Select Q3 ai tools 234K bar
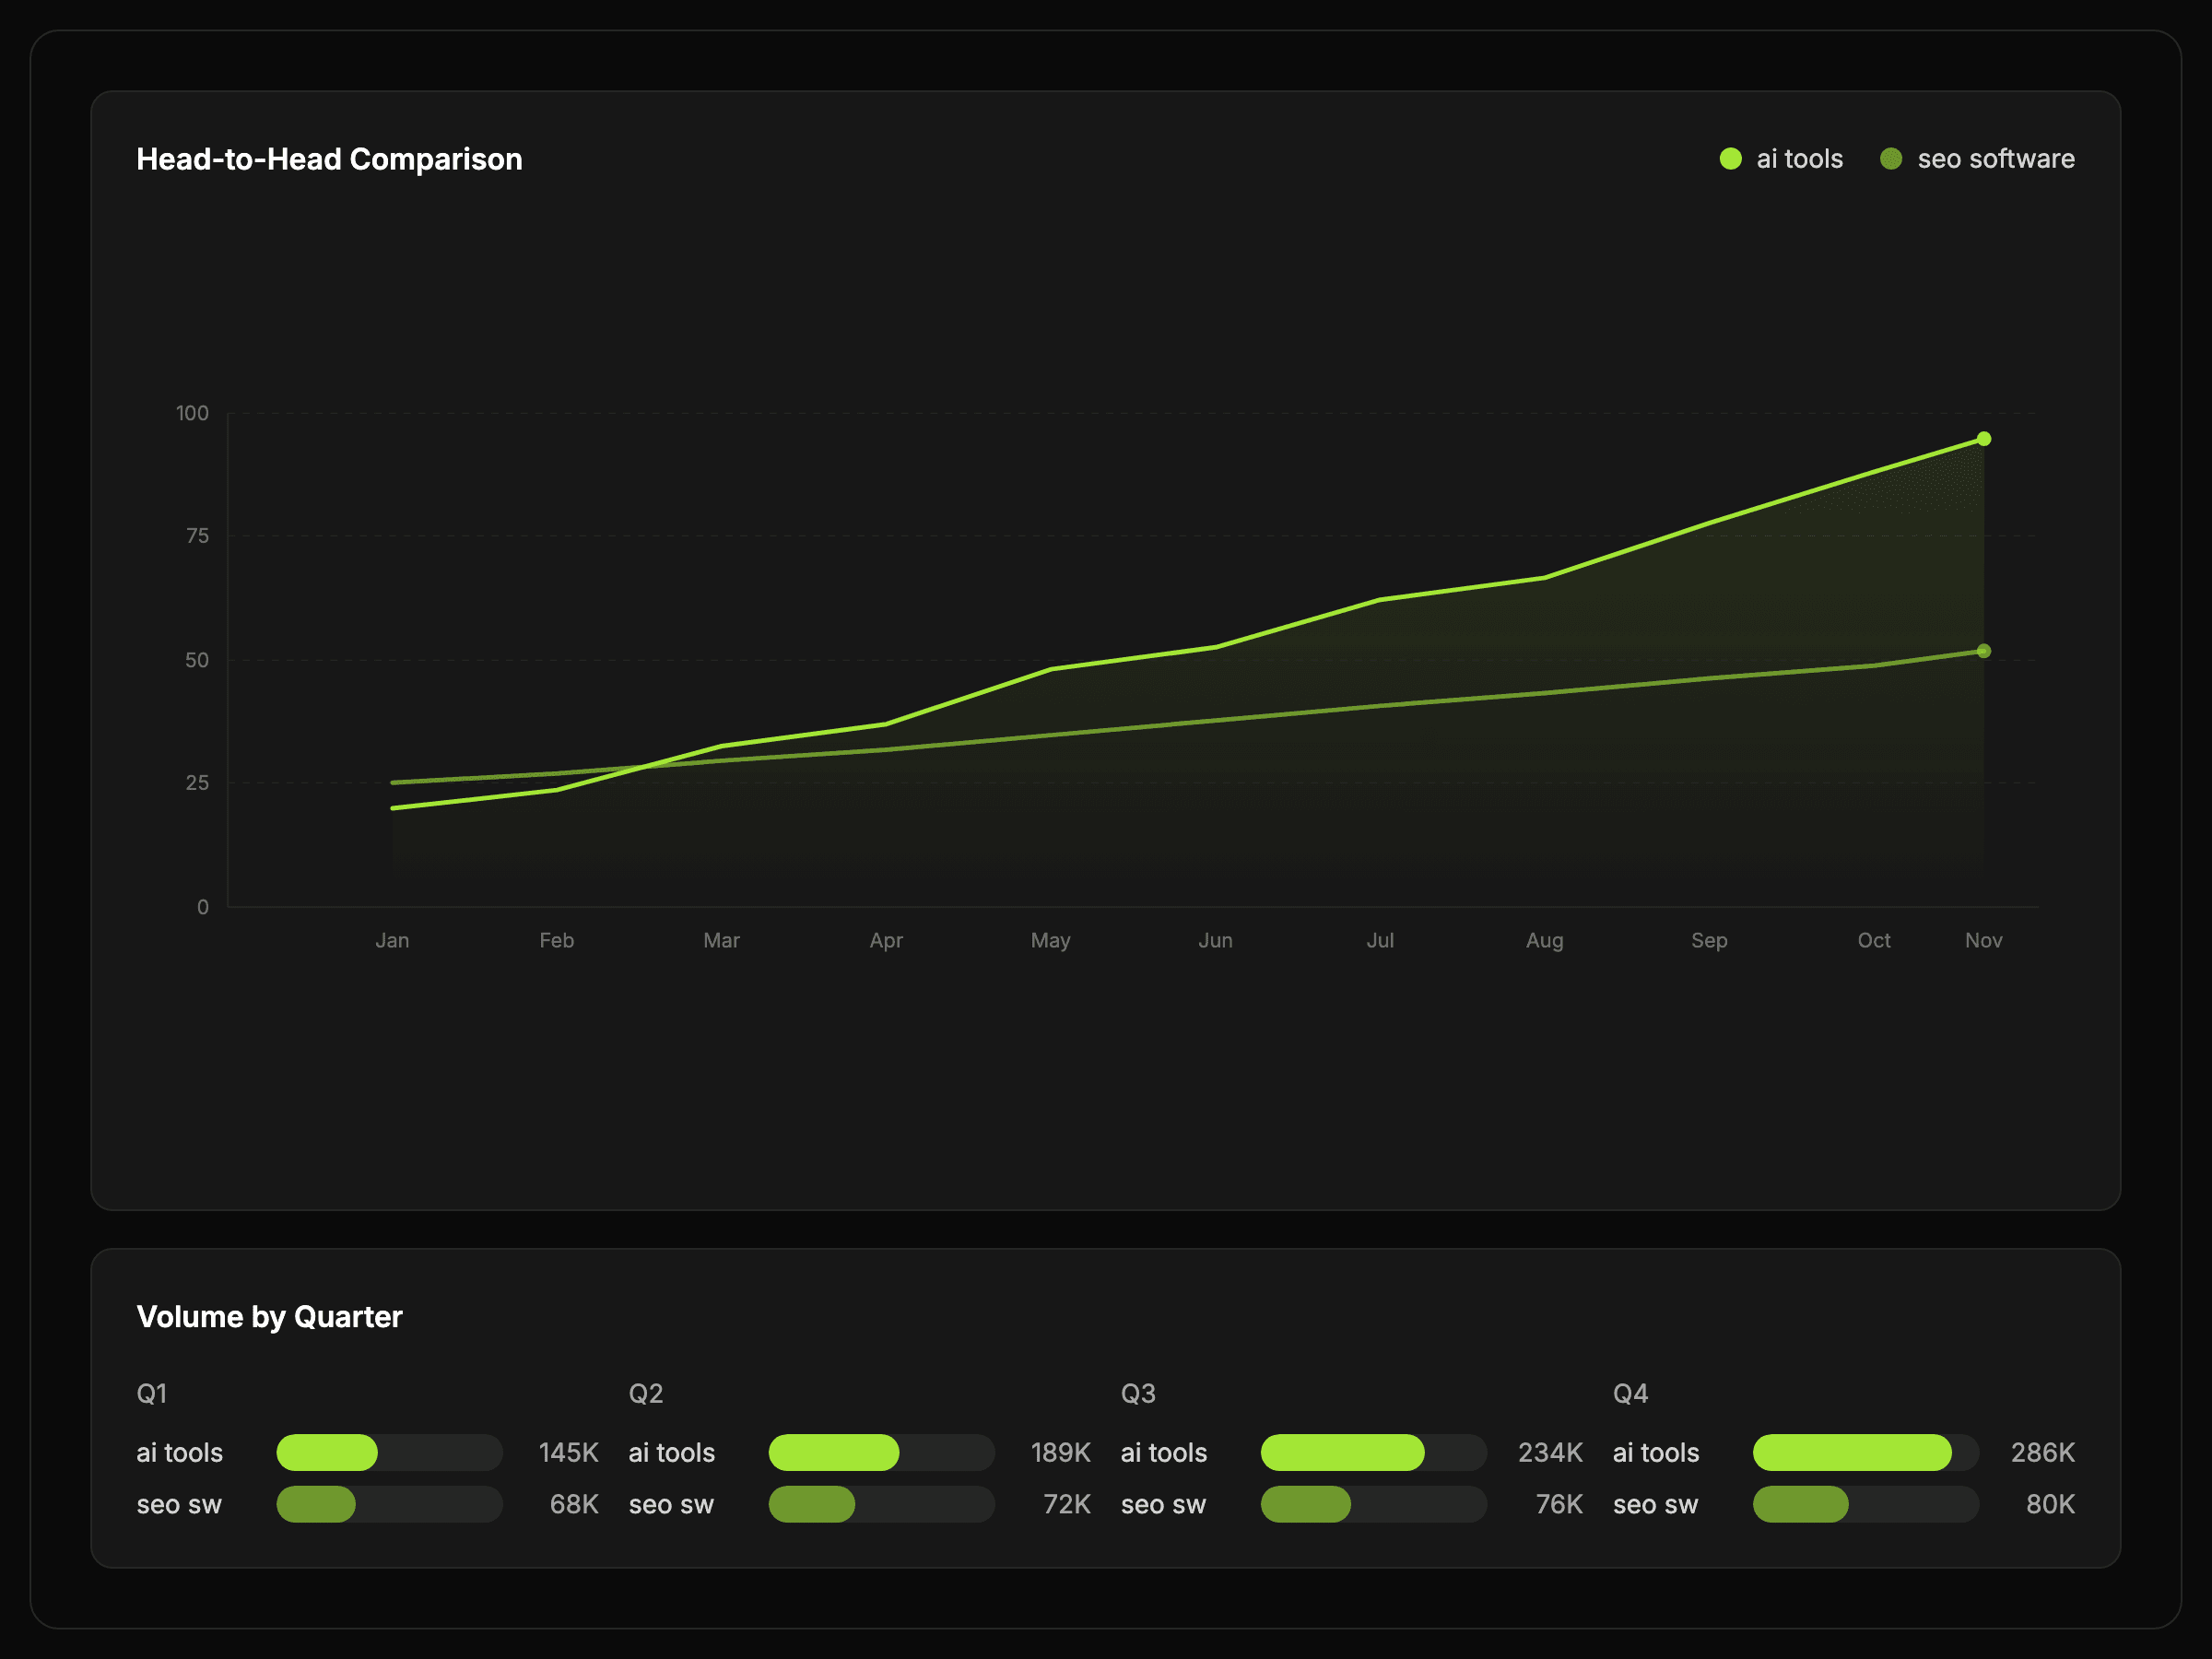 point(1342,1452)
